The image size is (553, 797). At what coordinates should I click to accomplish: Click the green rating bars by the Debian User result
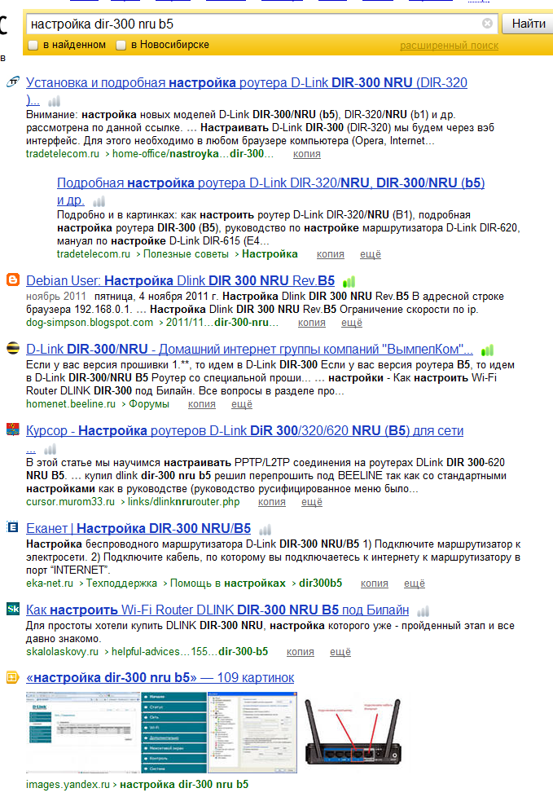(349, 282)
